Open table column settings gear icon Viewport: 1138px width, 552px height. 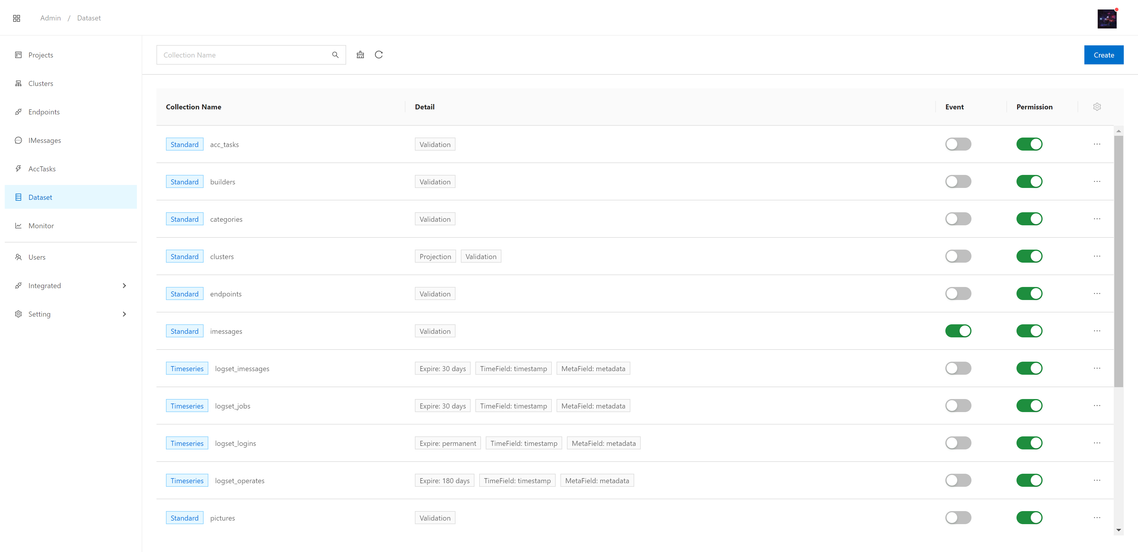[x=1097, y=107]
